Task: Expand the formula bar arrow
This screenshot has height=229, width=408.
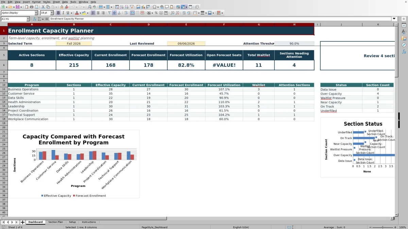Action: (394, 19)
